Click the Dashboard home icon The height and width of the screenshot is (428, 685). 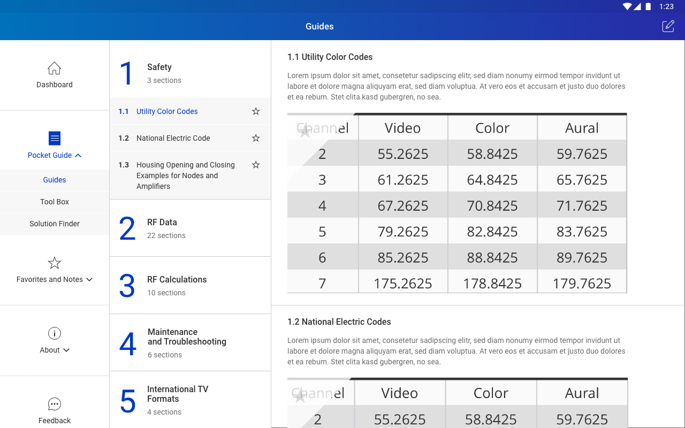pos(54,68)
